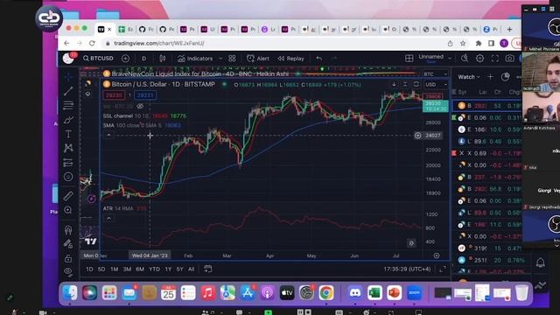This screenshot has width=560, height=315.
Task: Add a symbol to compare with plus icon
Action: click(x=125, y=59)
